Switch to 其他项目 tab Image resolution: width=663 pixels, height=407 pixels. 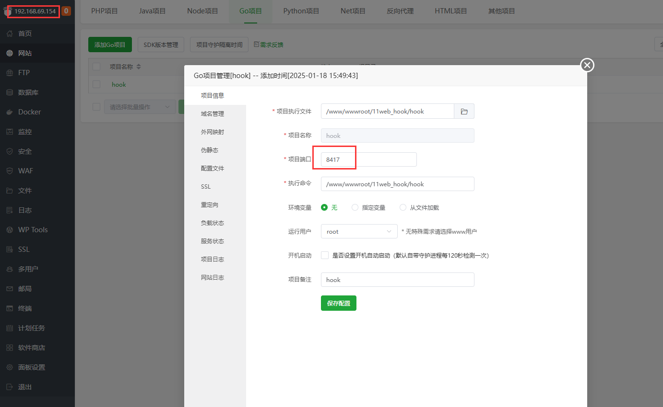pyautogui.click(x=502, y=11)
